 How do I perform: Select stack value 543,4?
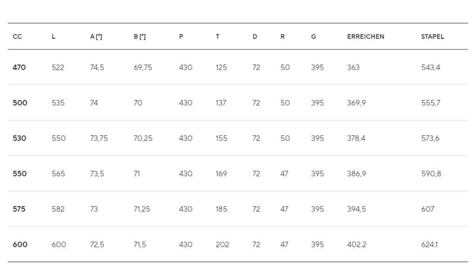click(x=430, y=68)
